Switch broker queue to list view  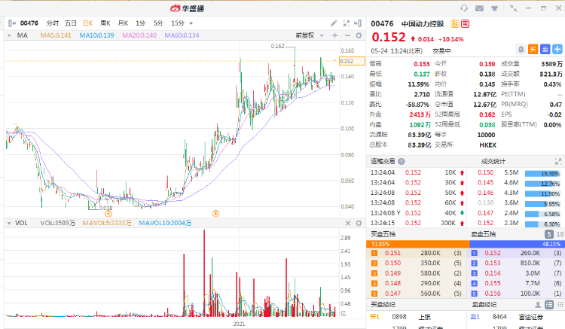[549, 305]
